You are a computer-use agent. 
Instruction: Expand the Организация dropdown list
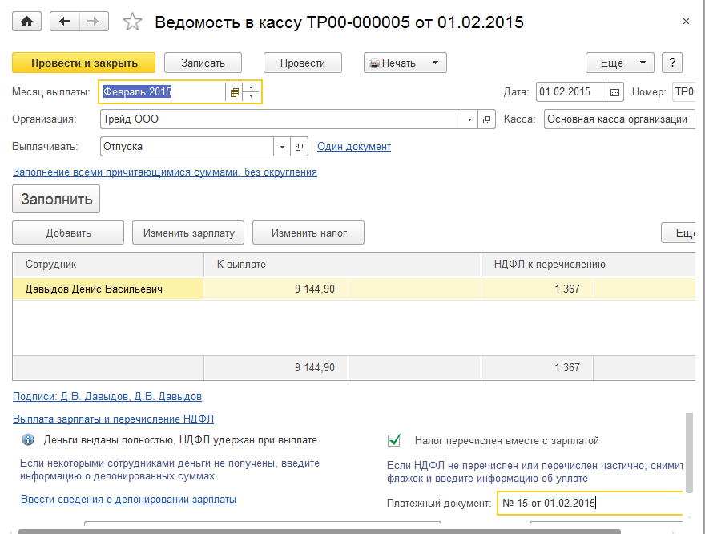click(x=469, y=119)
